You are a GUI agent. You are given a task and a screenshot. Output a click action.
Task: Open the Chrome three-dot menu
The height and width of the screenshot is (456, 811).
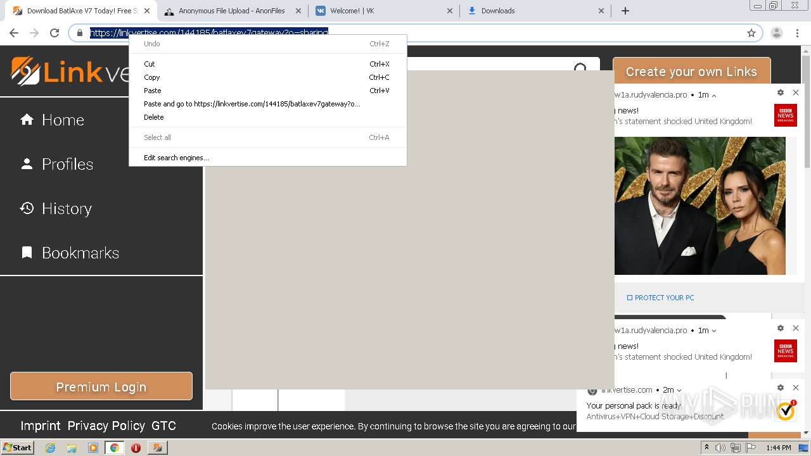click(797, 33)
